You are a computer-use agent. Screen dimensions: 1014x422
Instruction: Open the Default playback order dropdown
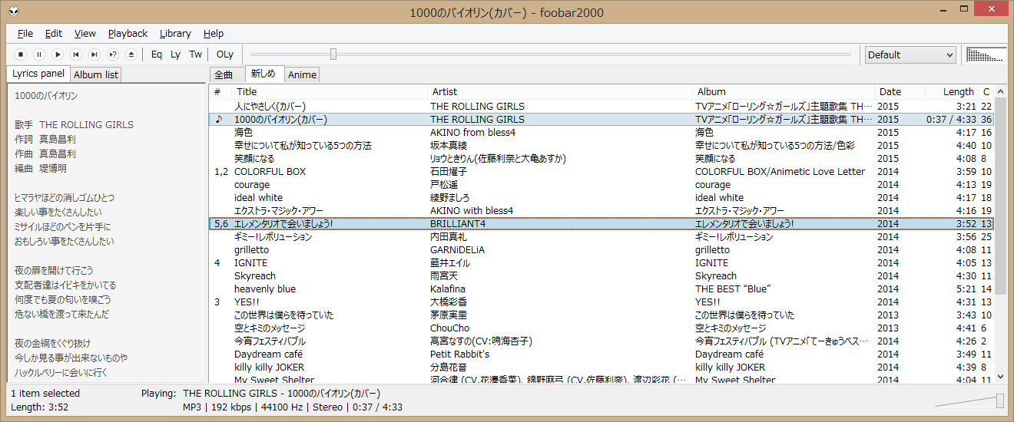pos(910,54)
